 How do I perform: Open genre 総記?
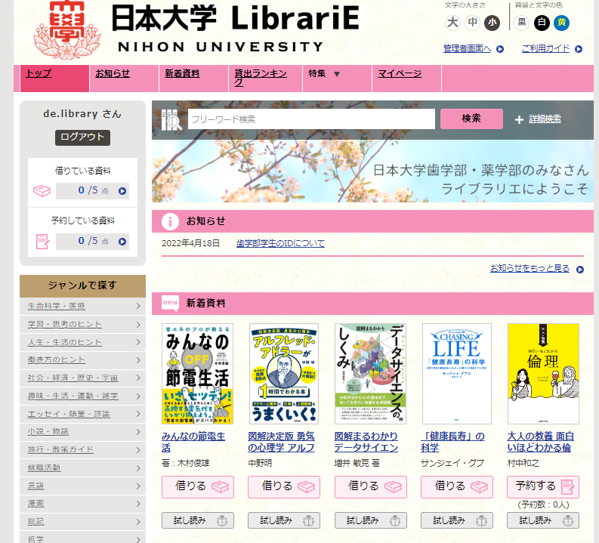point(82,522)
